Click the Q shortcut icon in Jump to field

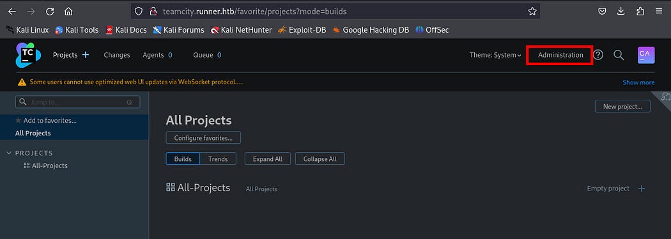[129, 103]
